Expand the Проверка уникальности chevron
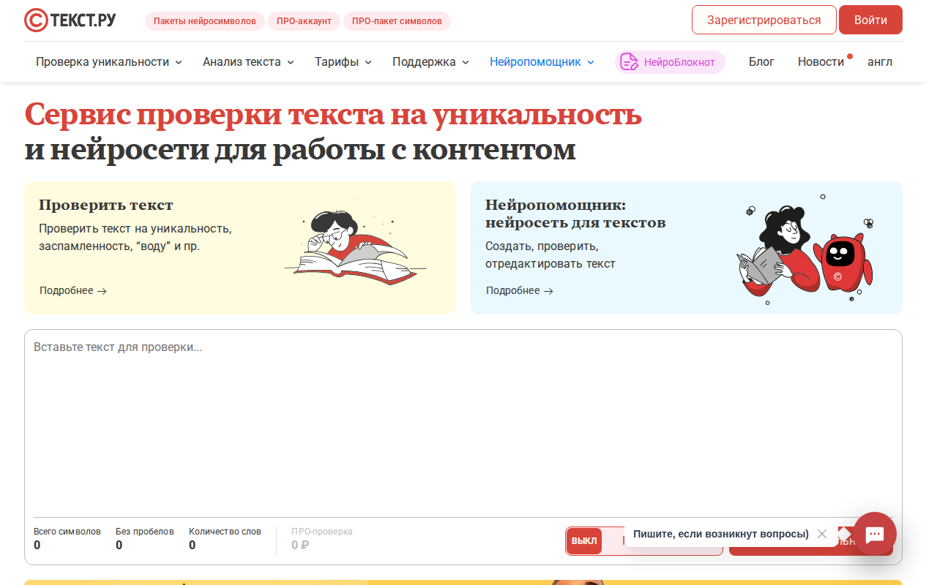Screen dimensions: 937x585 coord(178,63)
